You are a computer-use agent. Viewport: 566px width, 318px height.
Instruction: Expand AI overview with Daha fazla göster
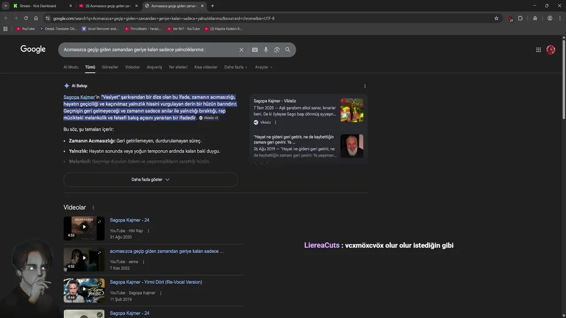click(x=150, y=180)
